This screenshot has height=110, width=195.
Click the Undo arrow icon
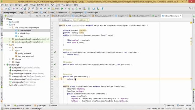14,9
